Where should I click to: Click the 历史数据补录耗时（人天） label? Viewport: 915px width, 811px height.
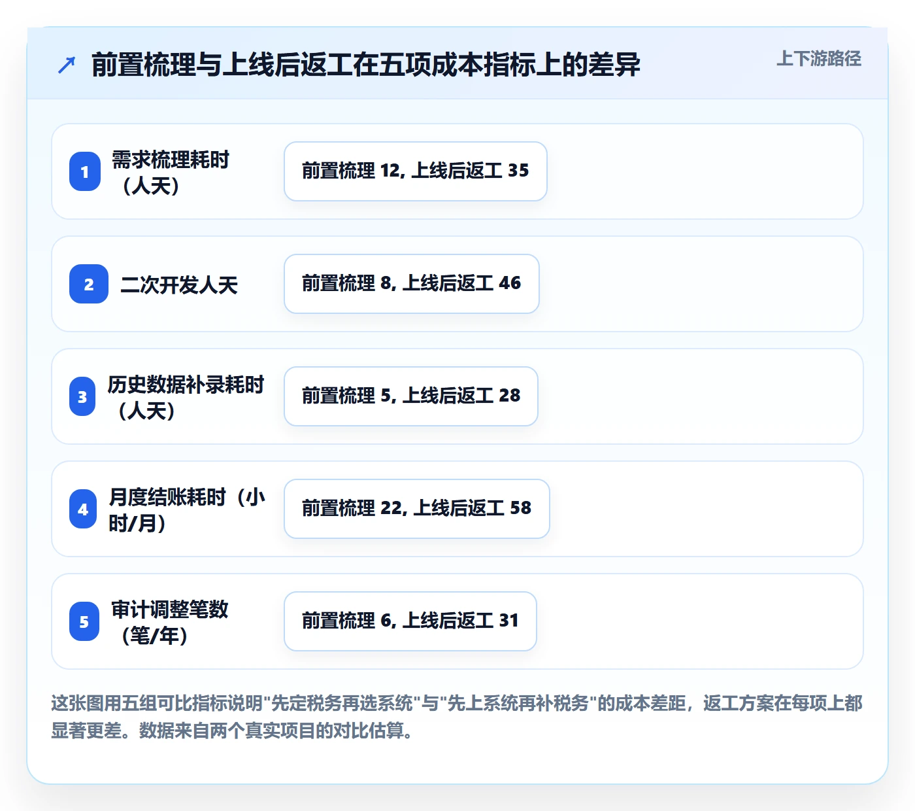coord(186,397)
